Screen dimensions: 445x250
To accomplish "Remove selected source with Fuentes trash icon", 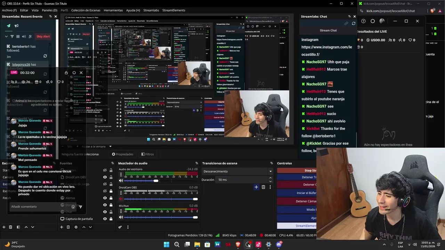I will pos(68,227).
